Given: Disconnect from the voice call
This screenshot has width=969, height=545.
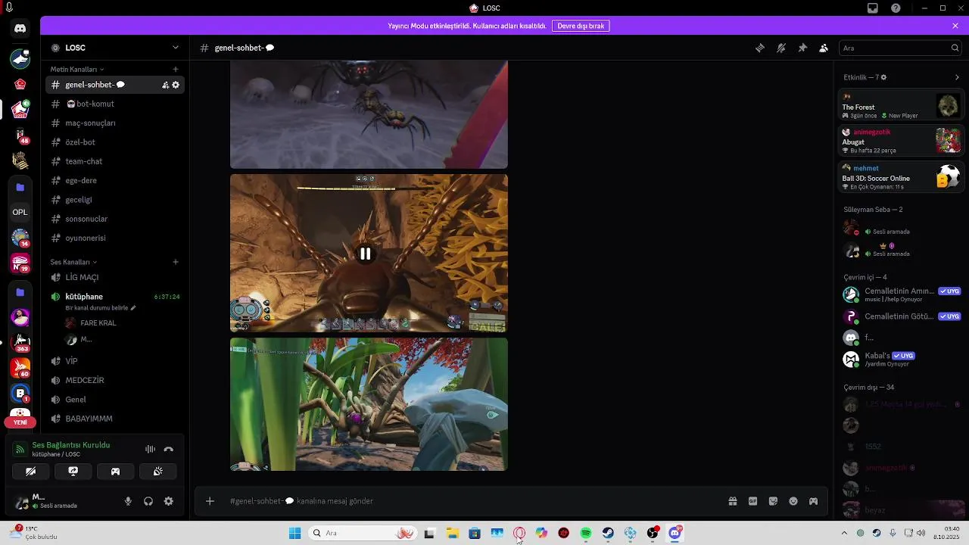Looking at the screenshot, I should (169, 450).
